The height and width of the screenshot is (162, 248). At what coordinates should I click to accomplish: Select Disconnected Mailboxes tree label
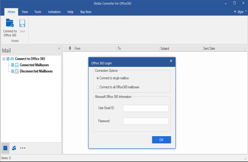coord(36,71)
